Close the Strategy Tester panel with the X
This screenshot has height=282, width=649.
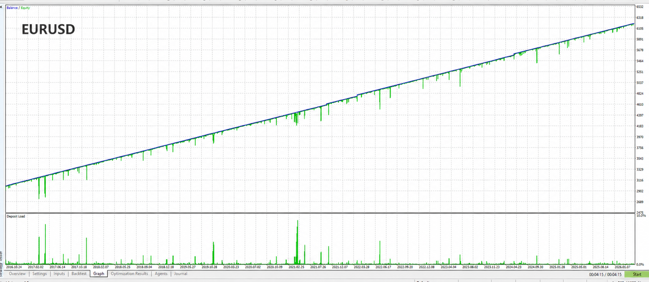click(1, 7)
